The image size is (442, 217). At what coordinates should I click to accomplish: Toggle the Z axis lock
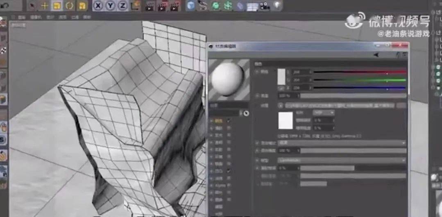pyautogui.click(x=122, y=6)
